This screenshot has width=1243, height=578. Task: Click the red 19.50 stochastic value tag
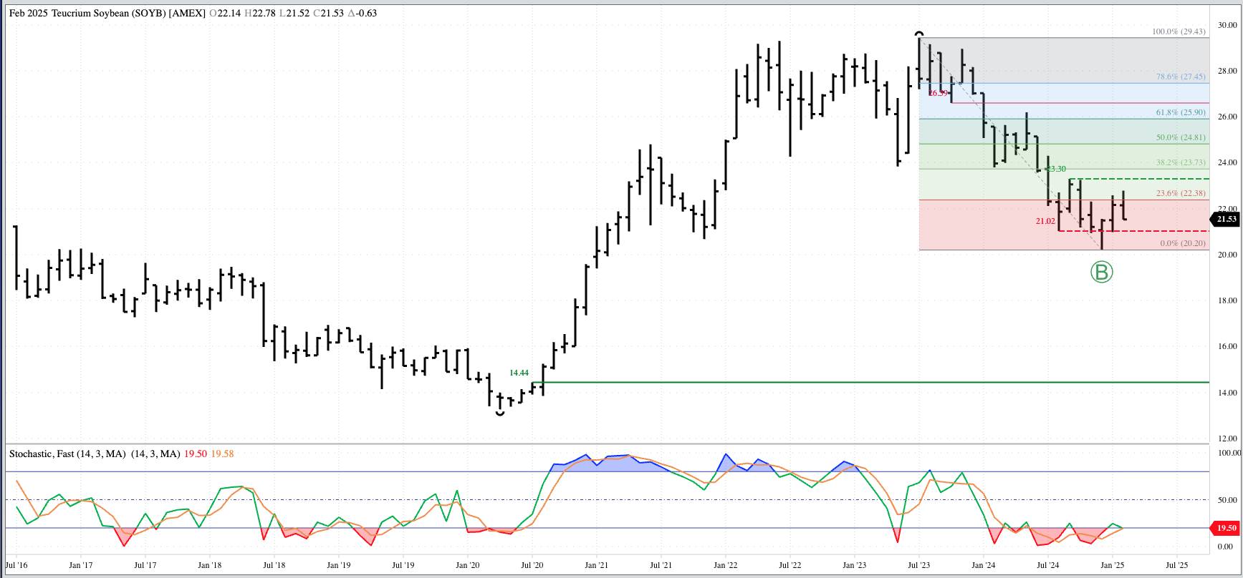click(x=1226, y=528)
